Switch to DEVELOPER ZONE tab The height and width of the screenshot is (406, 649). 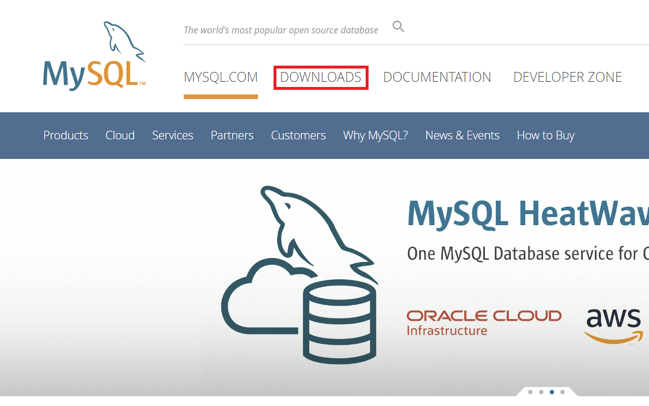click(567, 77)
